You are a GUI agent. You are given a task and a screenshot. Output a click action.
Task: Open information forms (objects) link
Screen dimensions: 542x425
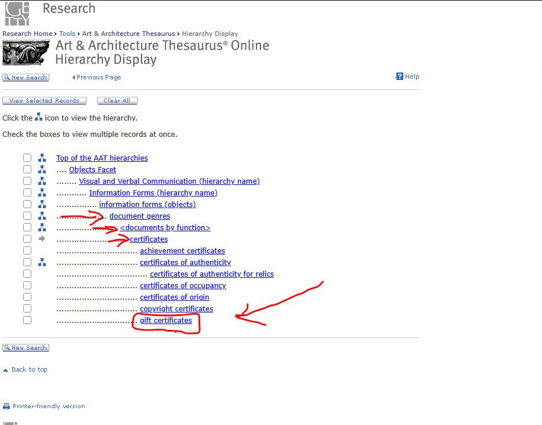147,204
